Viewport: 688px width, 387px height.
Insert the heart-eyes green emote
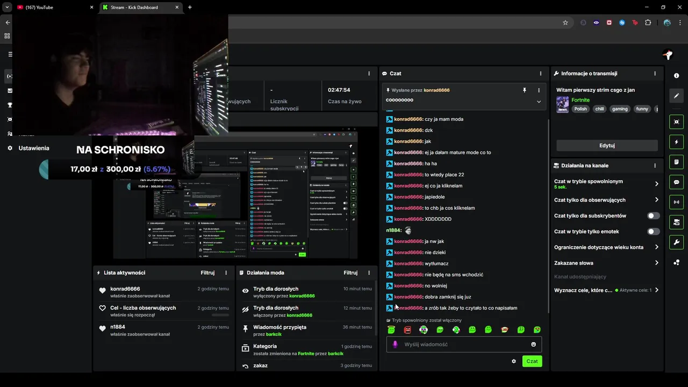click(537, 330)
